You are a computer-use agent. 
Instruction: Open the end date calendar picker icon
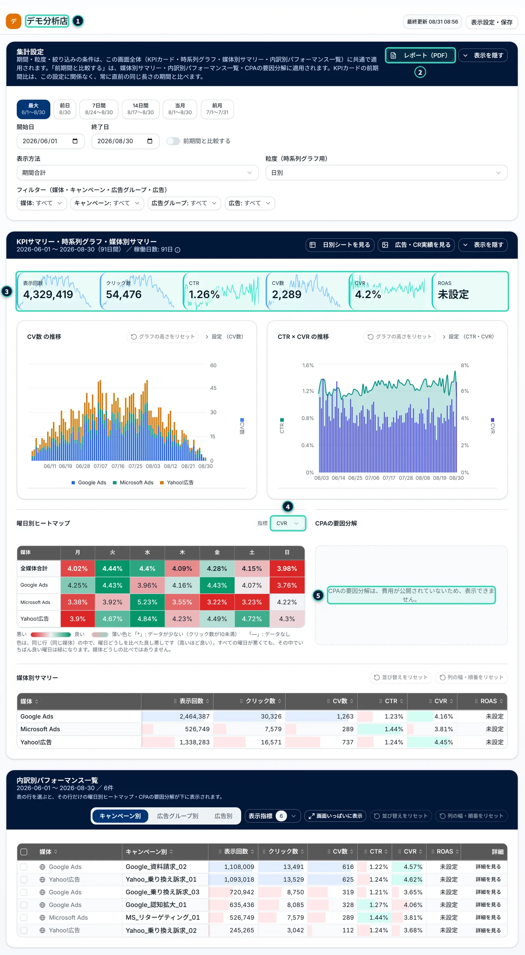[x=150, y=141]
